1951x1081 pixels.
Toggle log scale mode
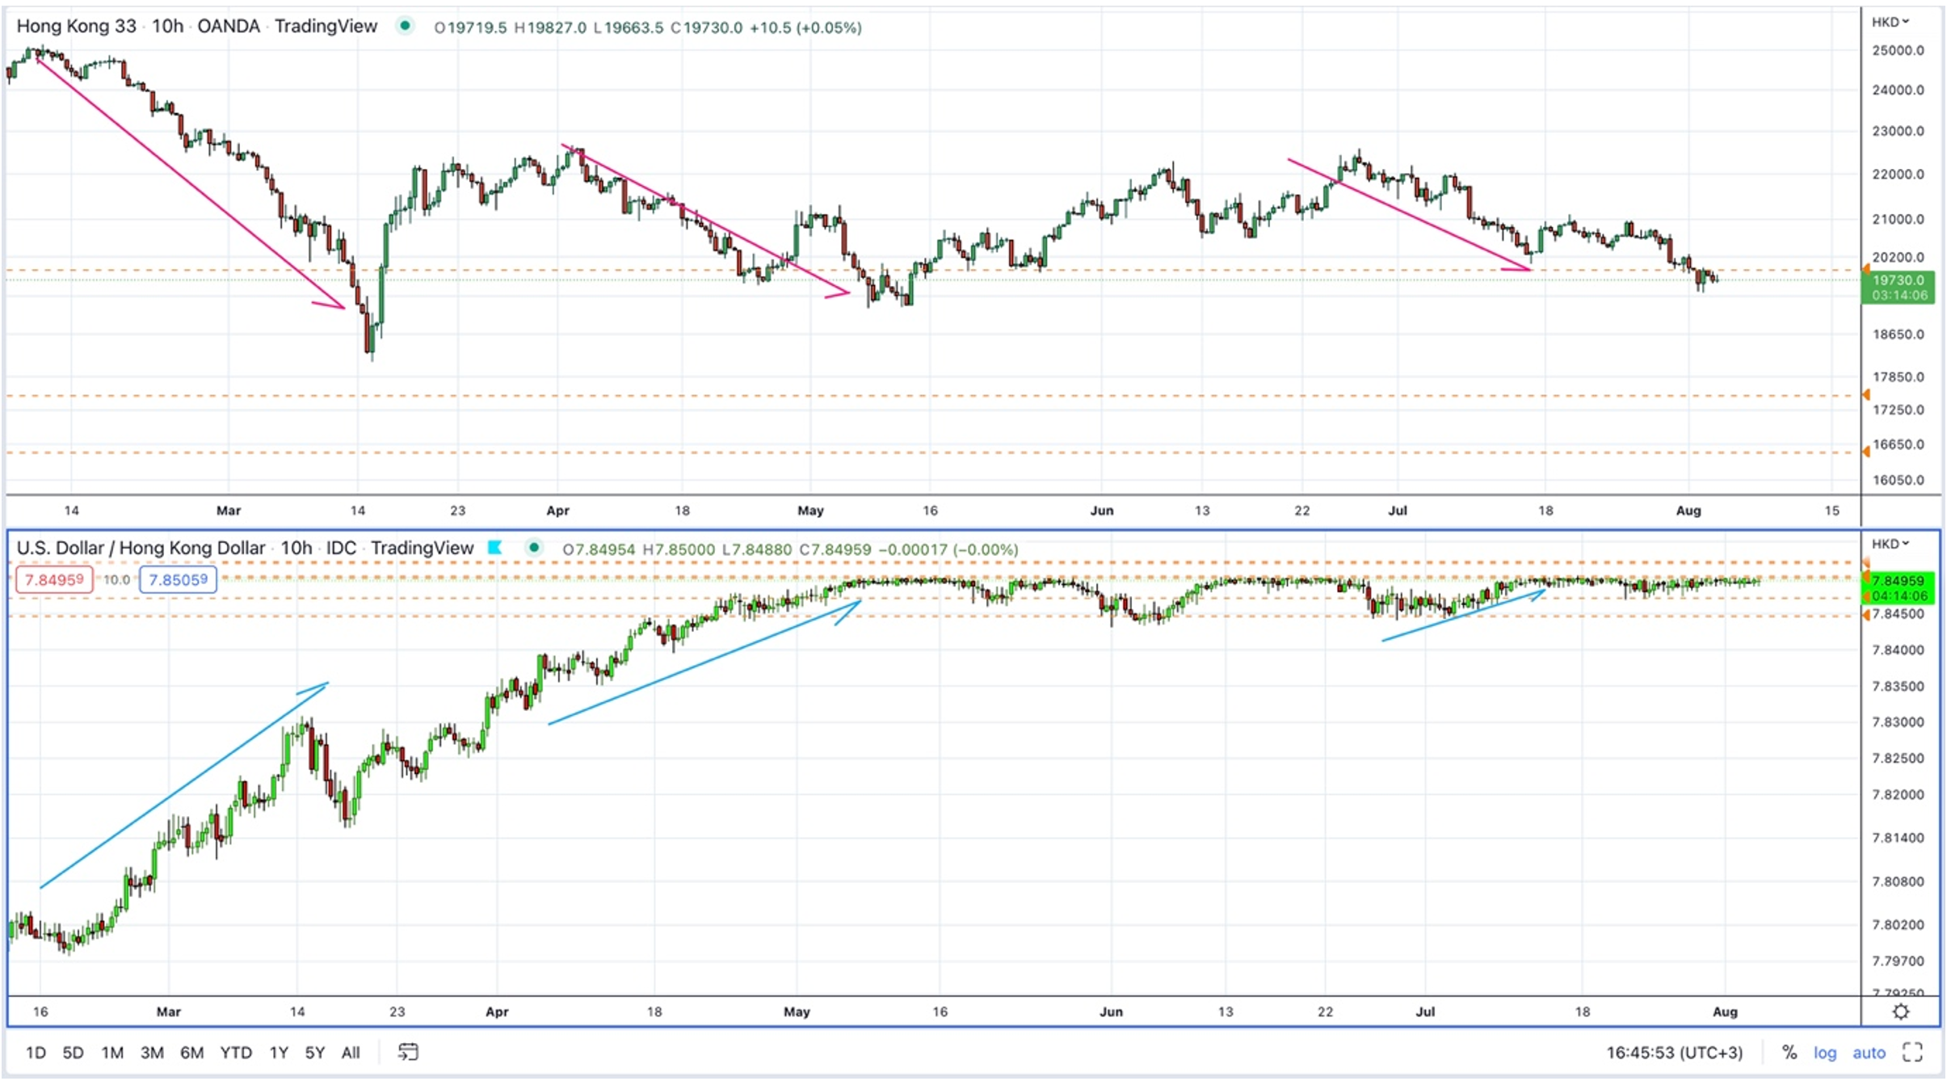1825,1053
